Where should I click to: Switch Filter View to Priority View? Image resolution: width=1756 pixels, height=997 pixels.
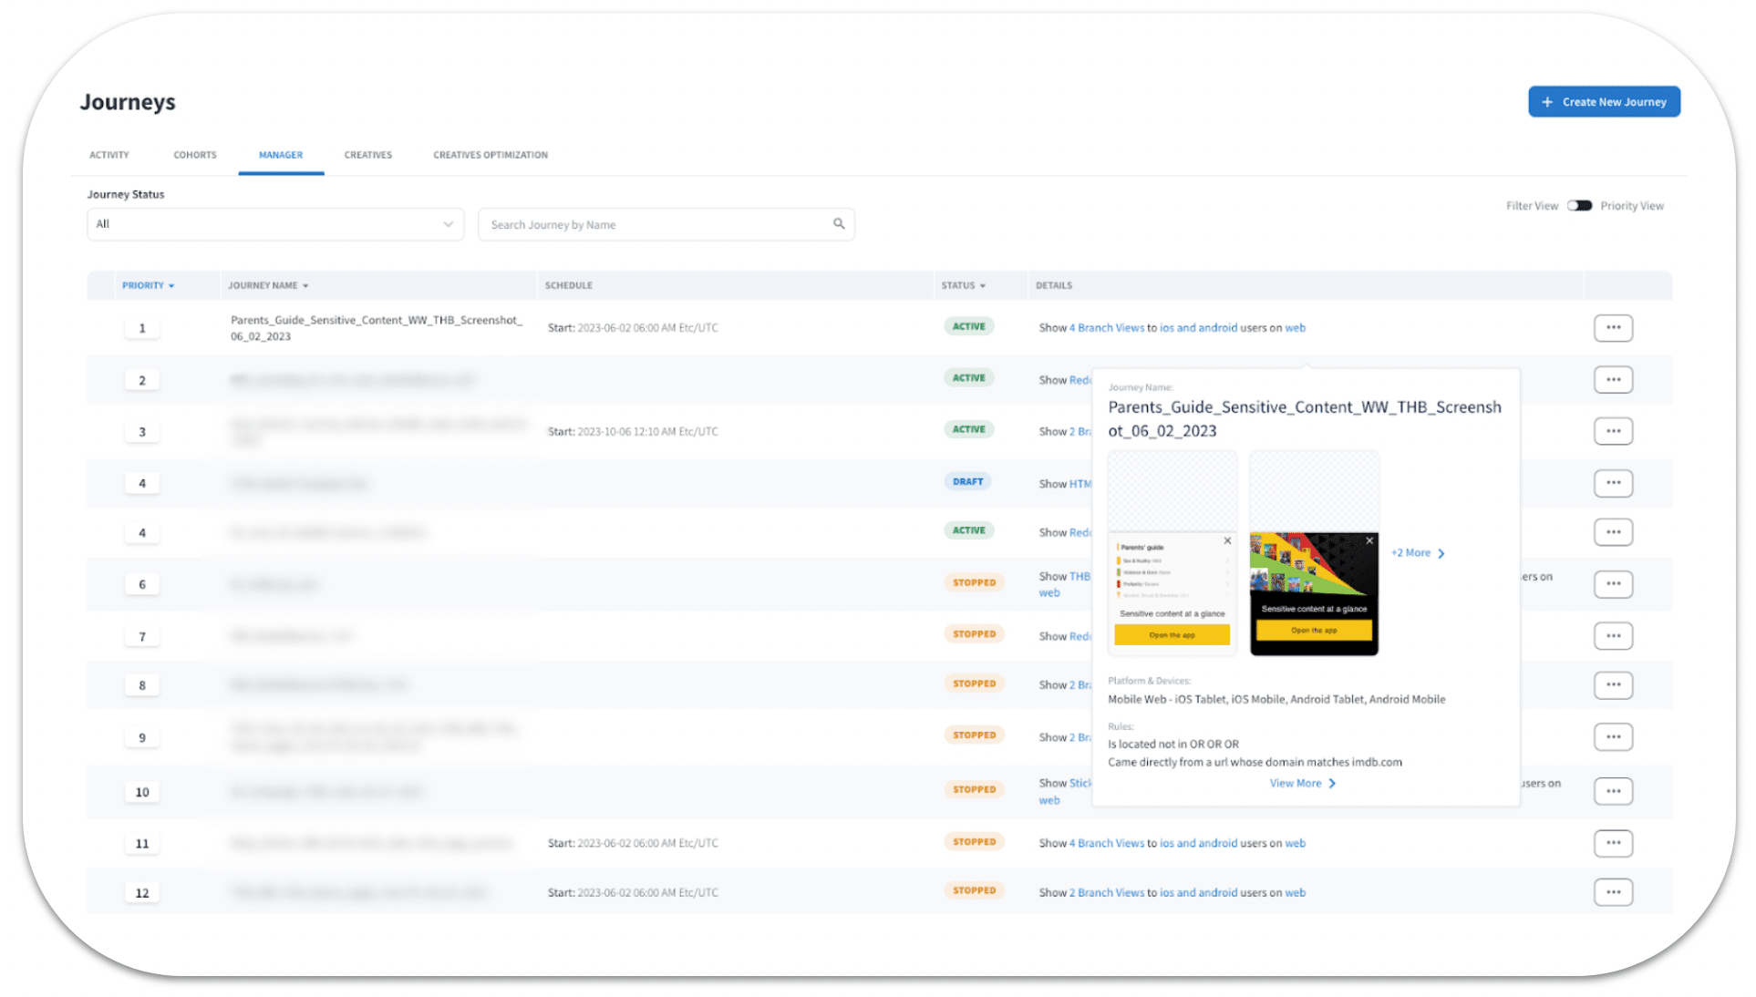(1579, 205)
